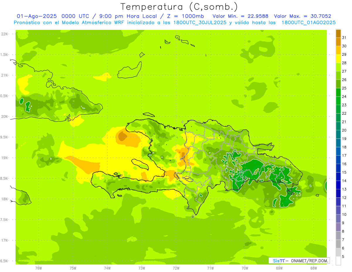Click the legend value "10"
This screenshot has height=272, width=352.
tap(344, 214)
